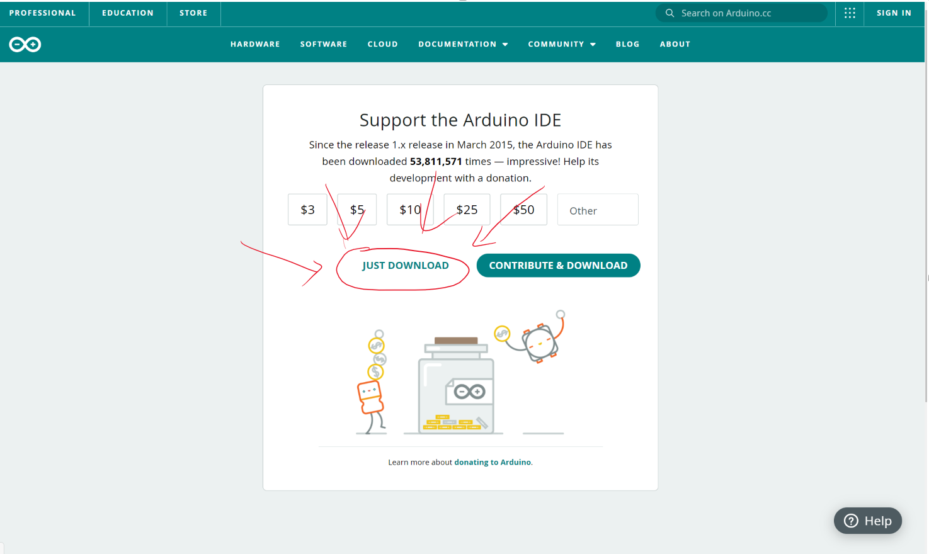Open the Software menu
Screen dimensions: 929x554
(324, 44)
